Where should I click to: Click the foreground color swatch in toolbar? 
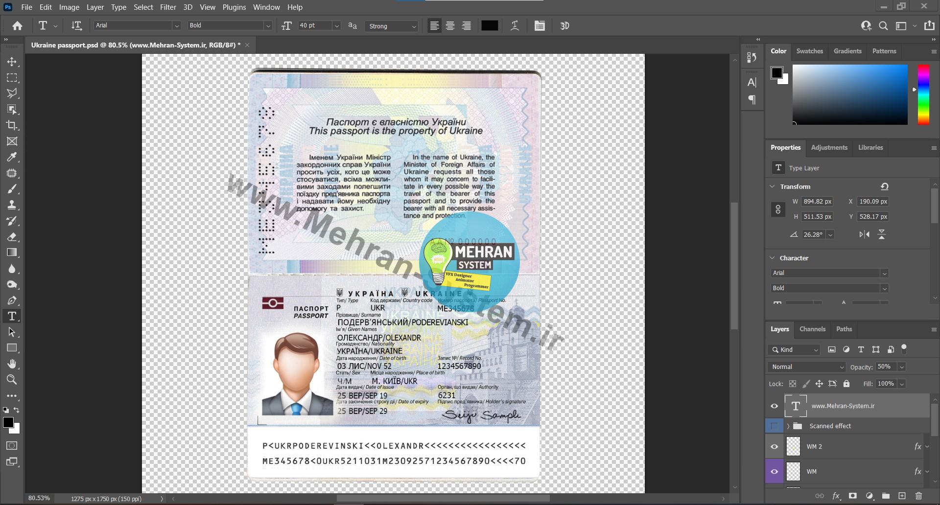pos(8,423)
